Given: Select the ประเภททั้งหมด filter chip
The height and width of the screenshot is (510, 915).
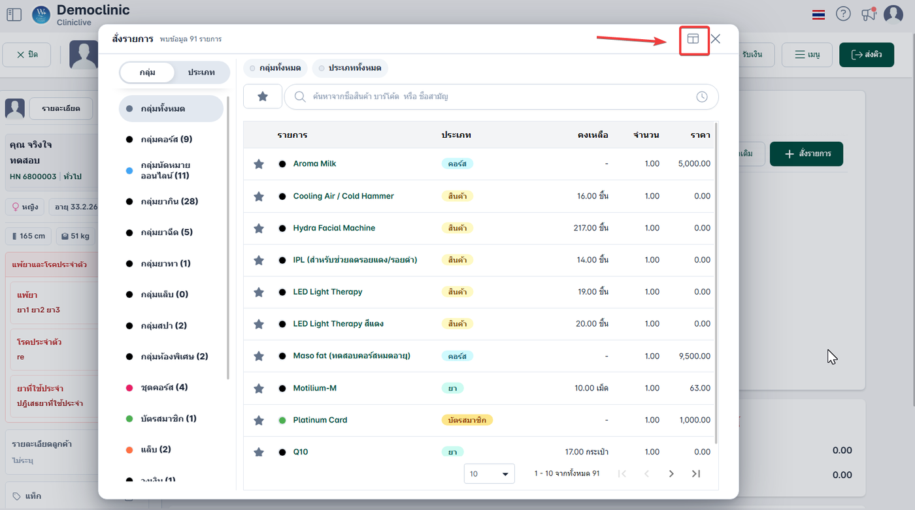Looking at the screenshot, I should click(x=350, y=68).
